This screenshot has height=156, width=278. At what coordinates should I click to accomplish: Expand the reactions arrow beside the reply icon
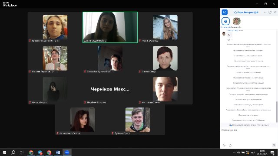pos(232,40)
